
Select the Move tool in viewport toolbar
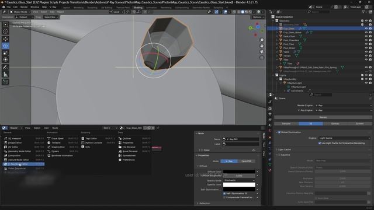[x=5, y=39]
